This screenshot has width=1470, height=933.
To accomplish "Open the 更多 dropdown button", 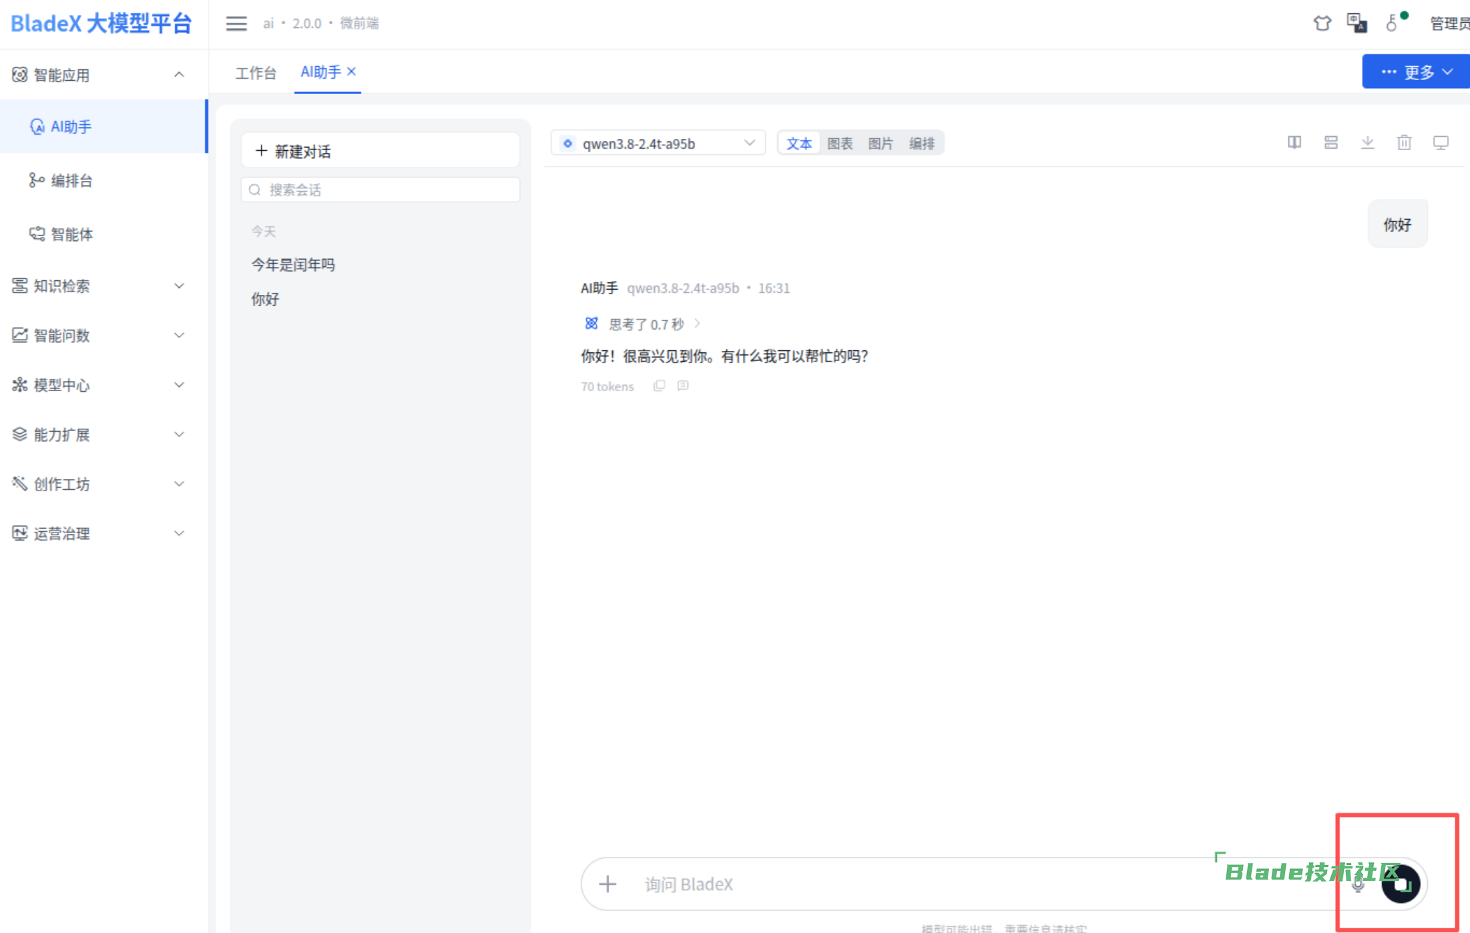I will (x=1417, y=71).
